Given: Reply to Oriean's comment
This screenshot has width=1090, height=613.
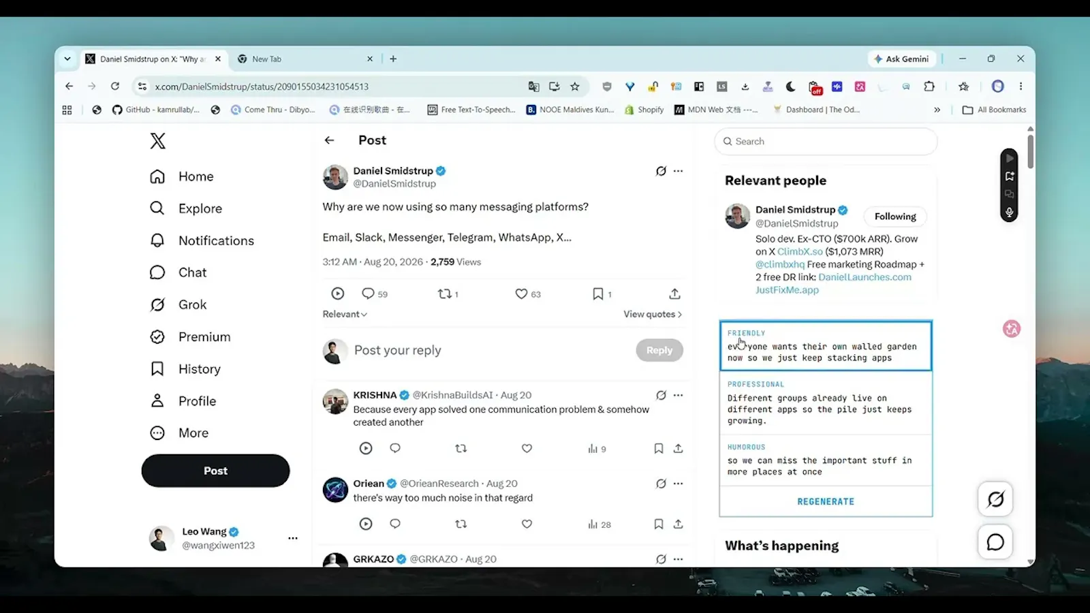Looking at the screenshot, I should (x=395, y=524).
